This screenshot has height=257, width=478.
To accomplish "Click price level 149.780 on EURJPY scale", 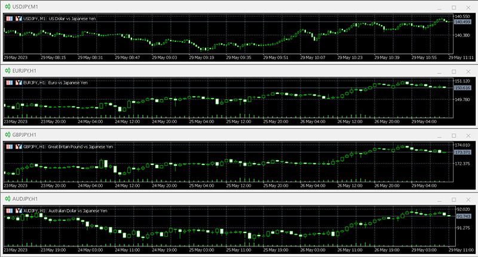I will pos(462,99).
